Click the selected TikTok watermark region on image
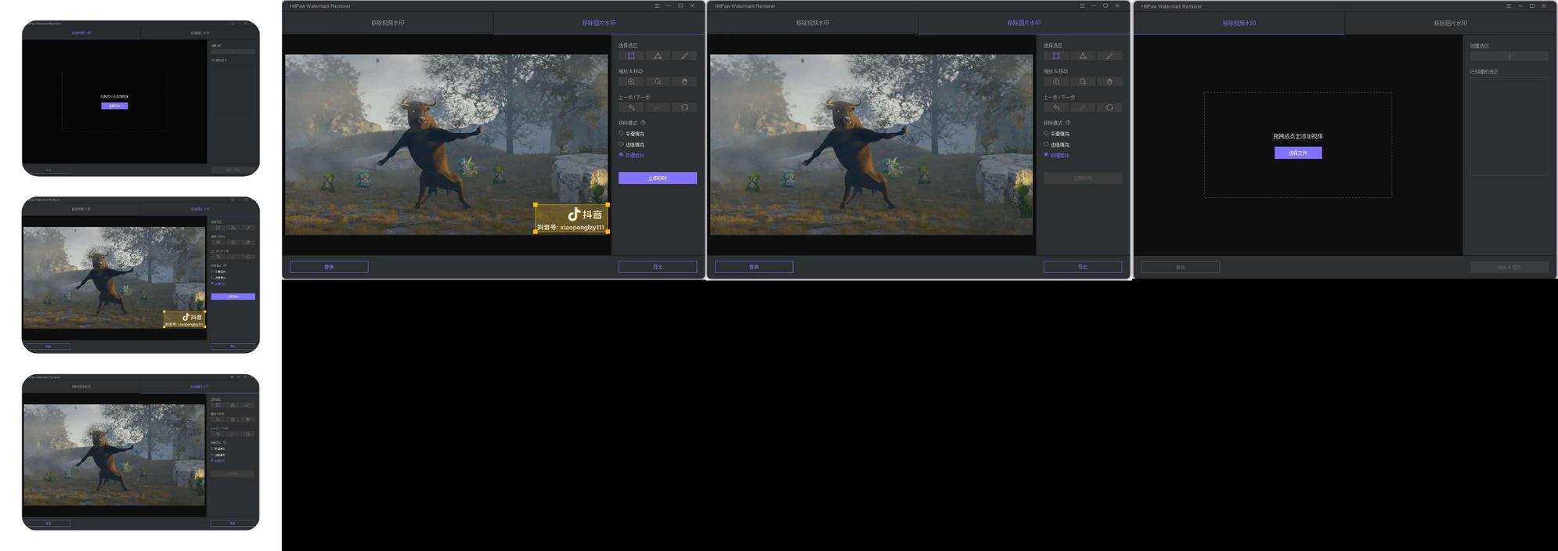The width and height of the screenshot is (1558, 551). point(572,218)
